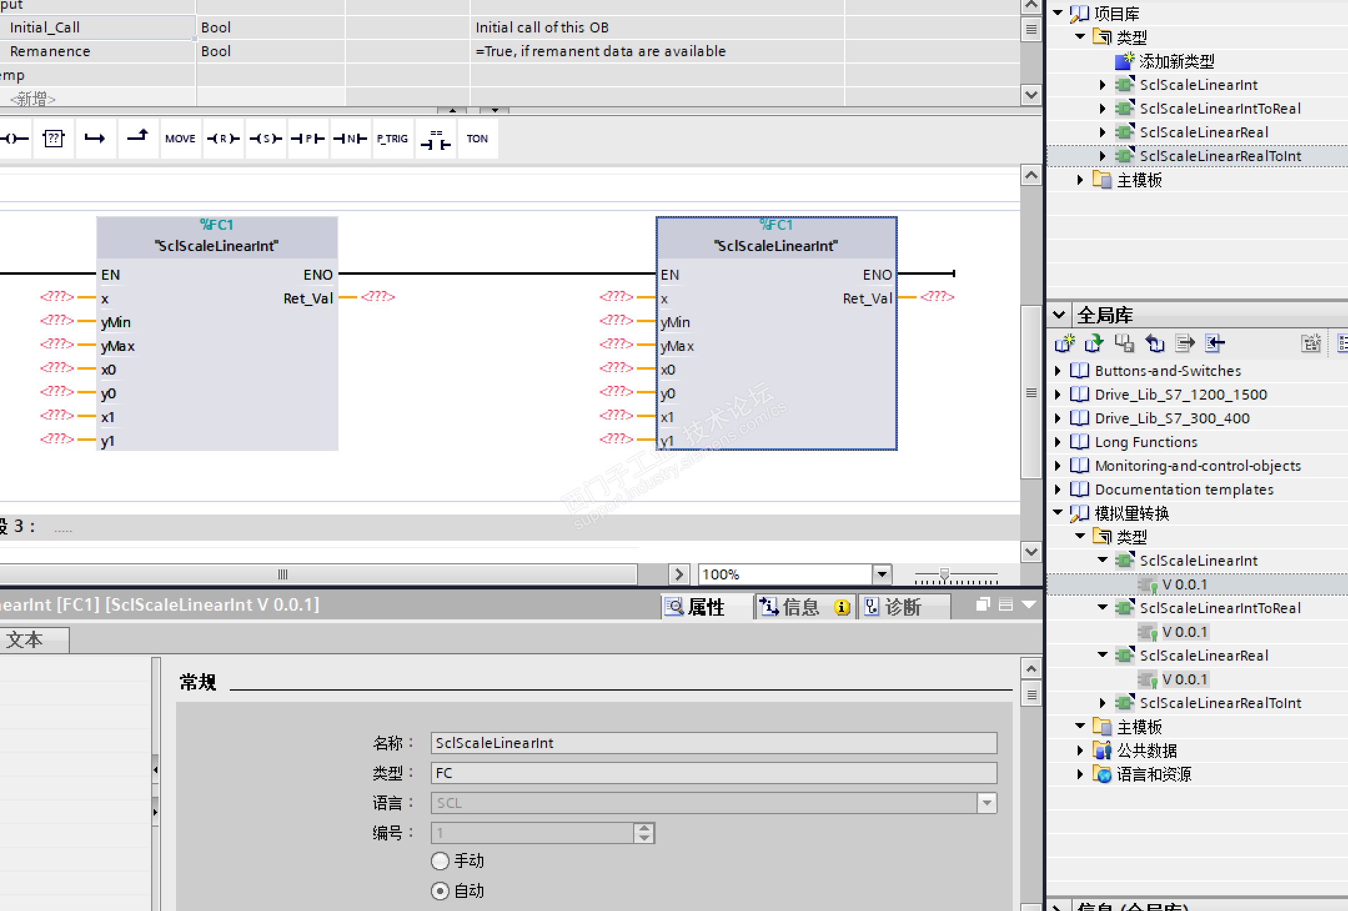The image size is (1348, 911).
Task: Click the create new global library icon
Action: point(1065,343)
